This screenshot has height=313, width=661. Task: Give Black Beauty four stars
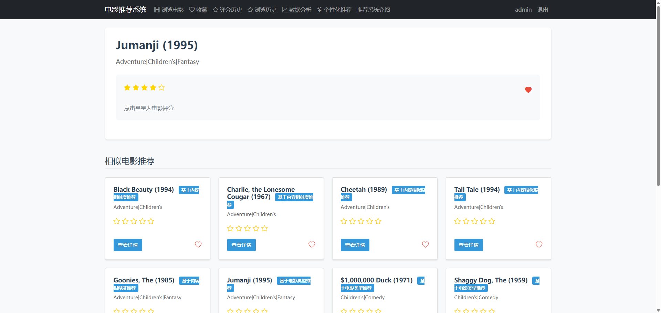(x=143, y=221)
